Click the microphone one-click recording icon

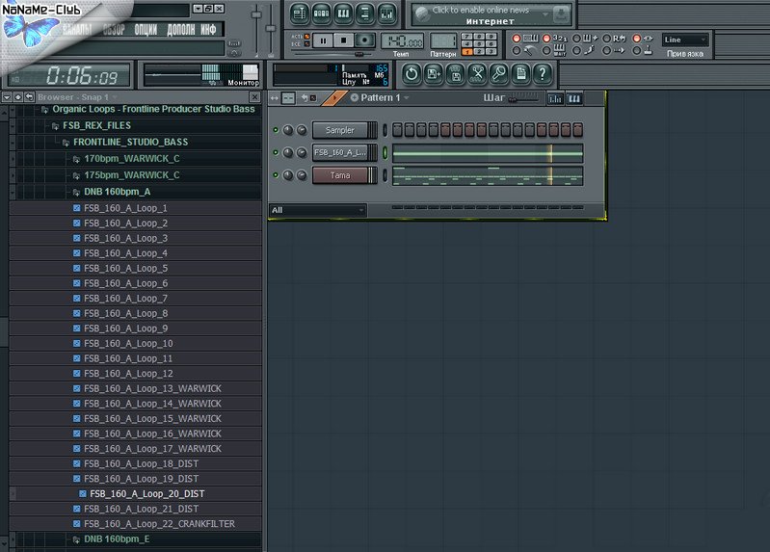(x=498, y=73)
